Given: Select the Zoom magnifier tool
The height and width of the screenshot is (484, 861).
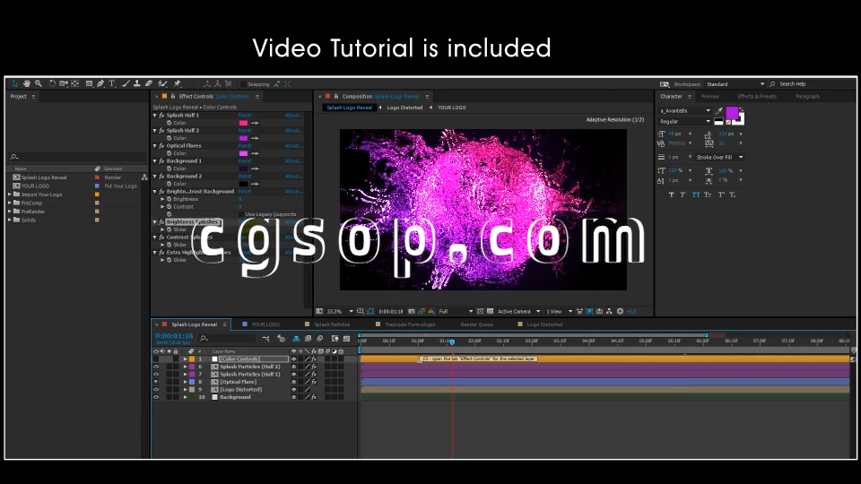Looking at the screenshot, I should [39, 83].
